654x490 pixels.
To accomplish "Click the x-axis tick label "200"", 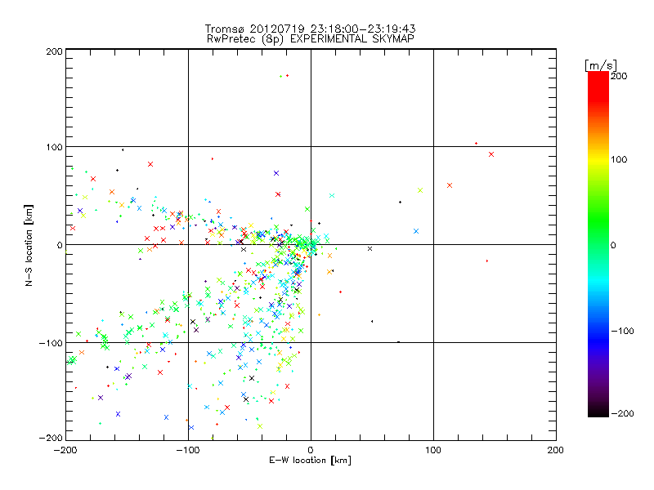I will 556,450.
